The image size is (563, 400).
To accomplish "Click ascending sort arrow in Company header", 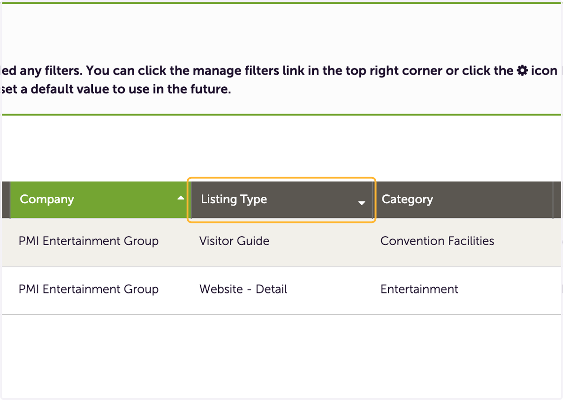I will click(x=181, y=199).
